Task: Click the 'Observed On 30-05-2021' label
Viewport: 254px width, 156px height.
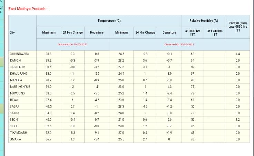Action: pyautogui.click(x=179, y=44)
